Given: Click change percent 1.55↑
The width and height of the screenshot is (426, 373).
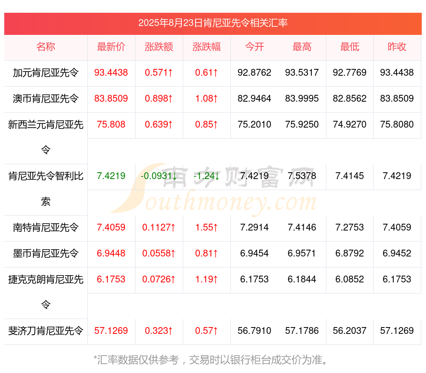Looking at the screenshot, I should (207, 227).
